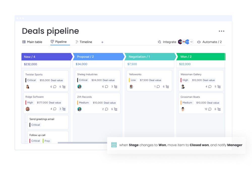Click the horizontal scrollbar under the pipeline
252x171 pixels.
tap(82, 143)
